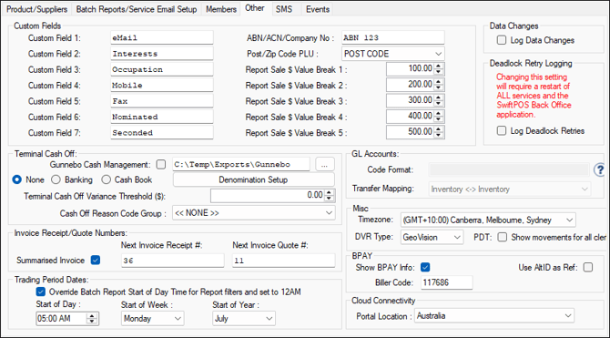
Task: Increase Report Sale $ Value Break 4
Action: [x=439, y=114]
